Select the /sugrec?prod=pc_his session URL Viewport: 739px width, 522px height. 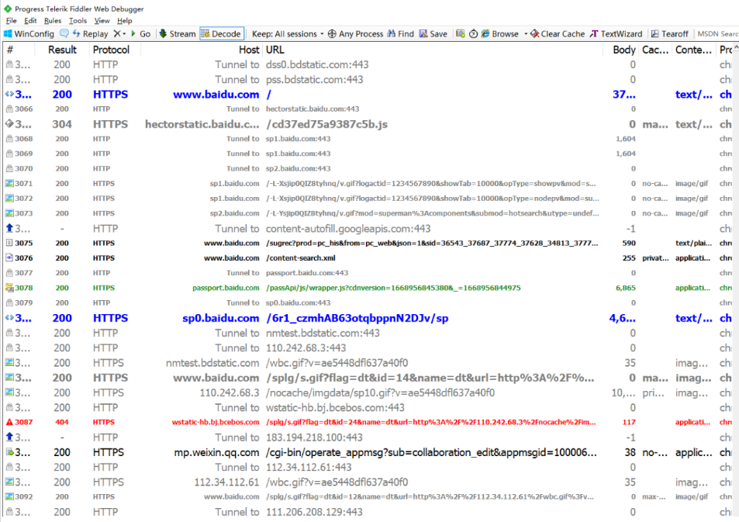[x=432, y=243]
